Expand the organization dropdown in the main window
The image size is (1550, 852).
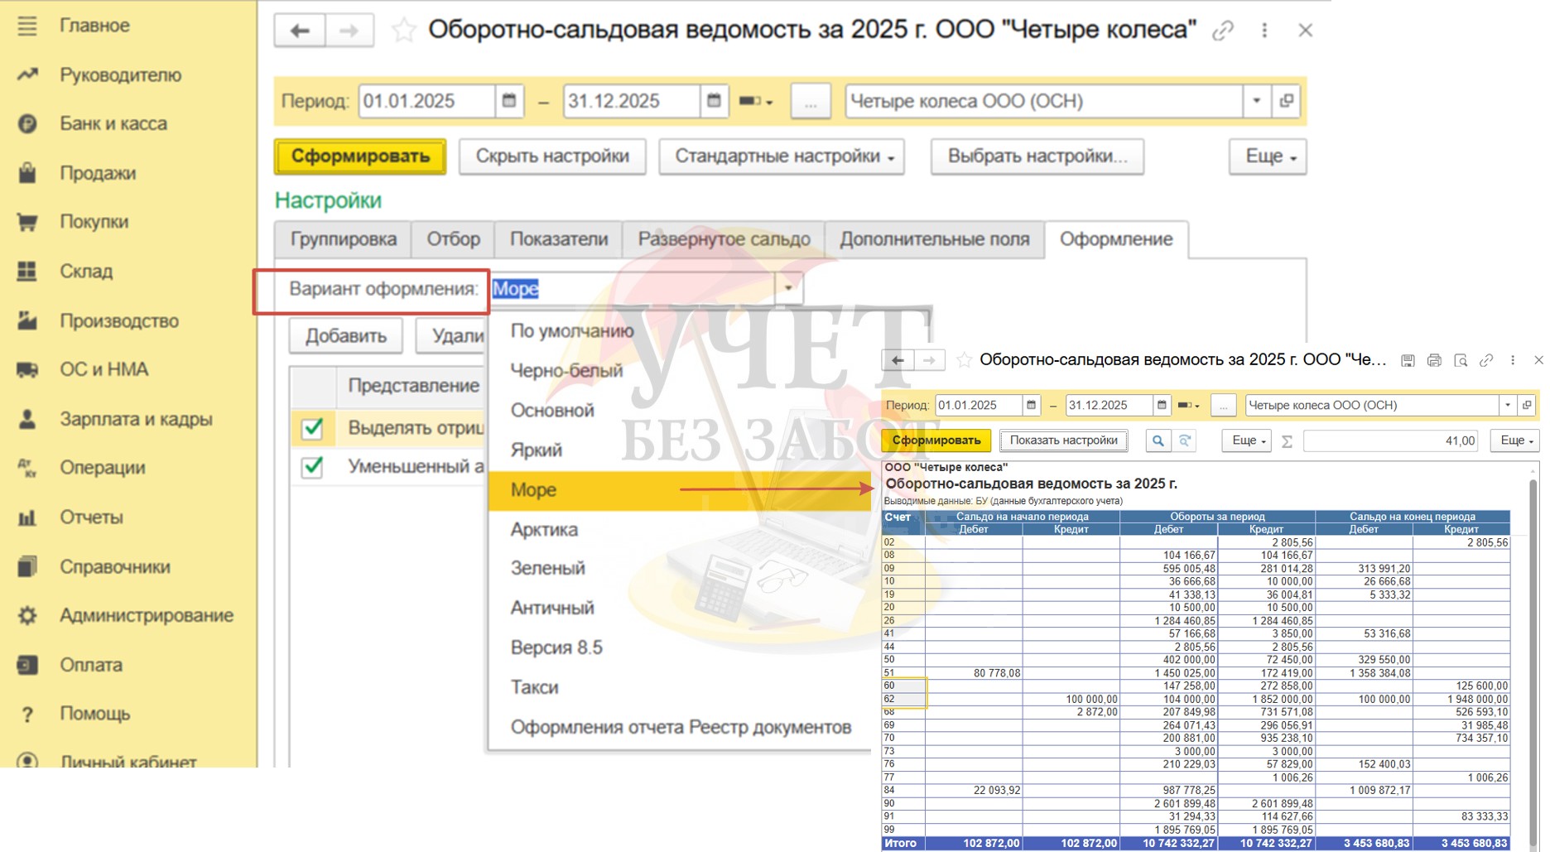click(x=1256, y=101)
